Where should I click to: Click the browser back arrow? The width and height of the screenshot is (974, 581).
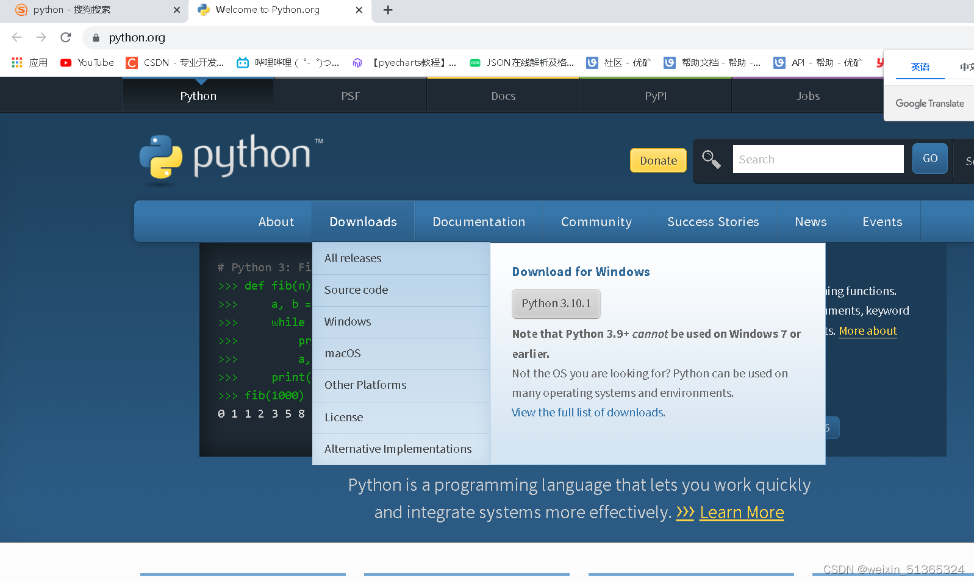coord(17,37)
